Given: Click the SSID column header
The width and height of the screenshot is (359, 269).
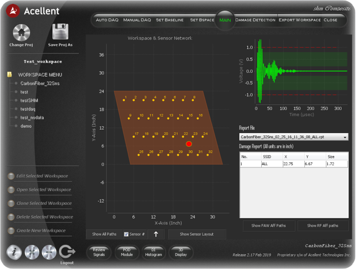Looking at the screenshot, I should (272, 157).
